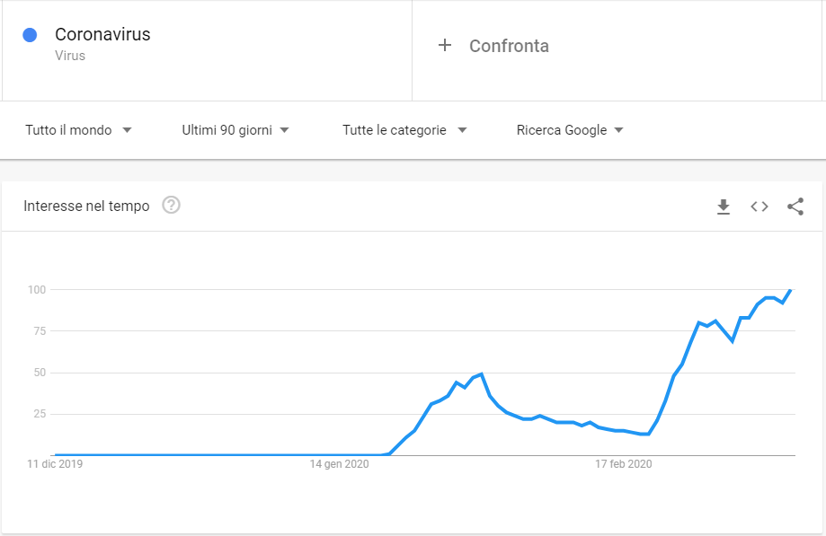This screenshot has width=826, height=536.
Task: Click the 75 value on the y-axis
Action: click(x=36, y=331)
